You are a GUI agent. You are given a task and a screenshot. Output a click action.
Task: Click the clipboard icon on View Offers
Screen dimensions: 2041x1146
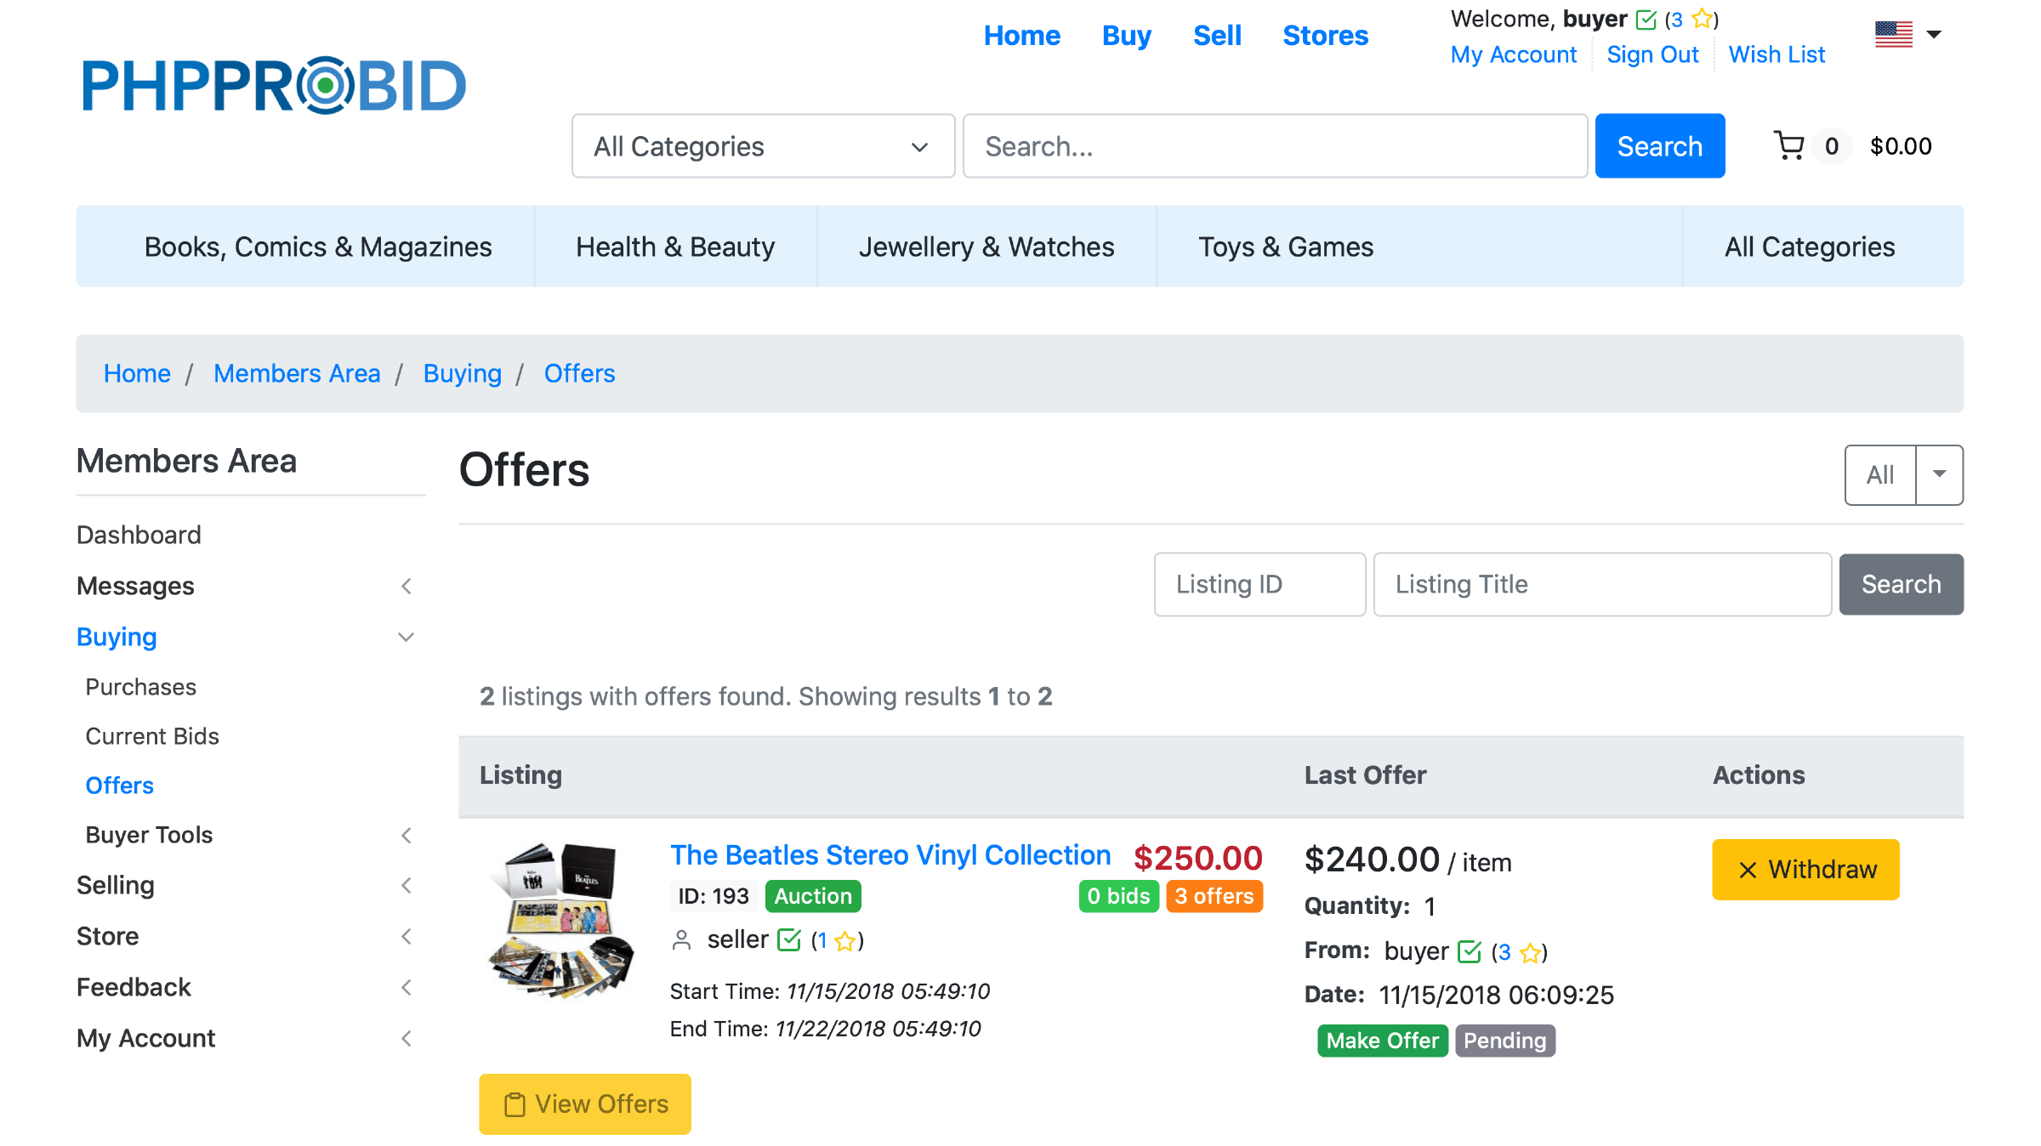pyautogui.click(x=515, y=1104)
